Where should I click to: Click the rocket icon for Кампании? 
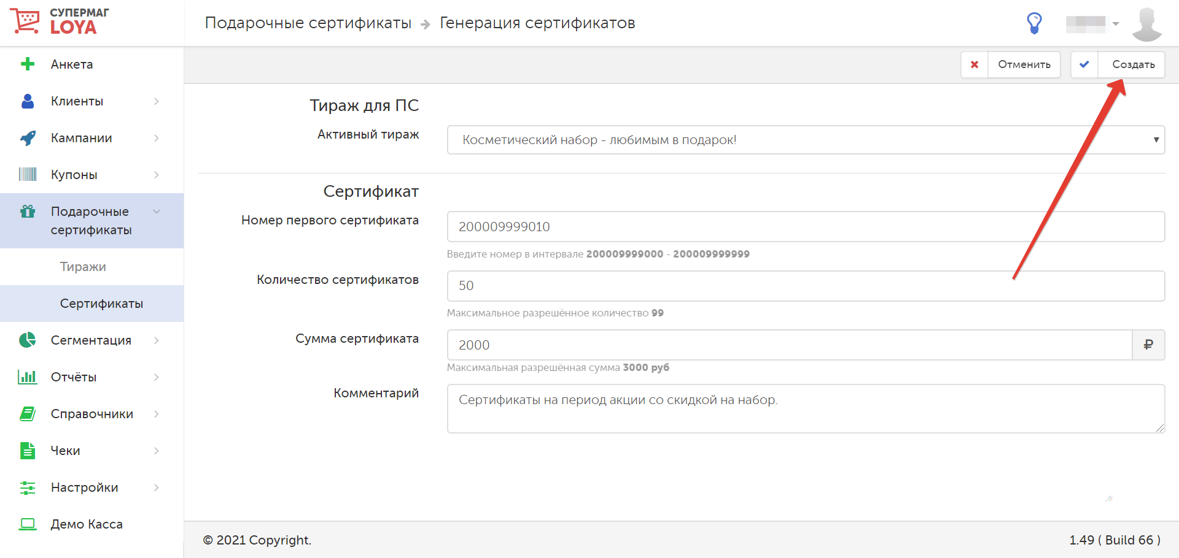[x=28, y=138]
